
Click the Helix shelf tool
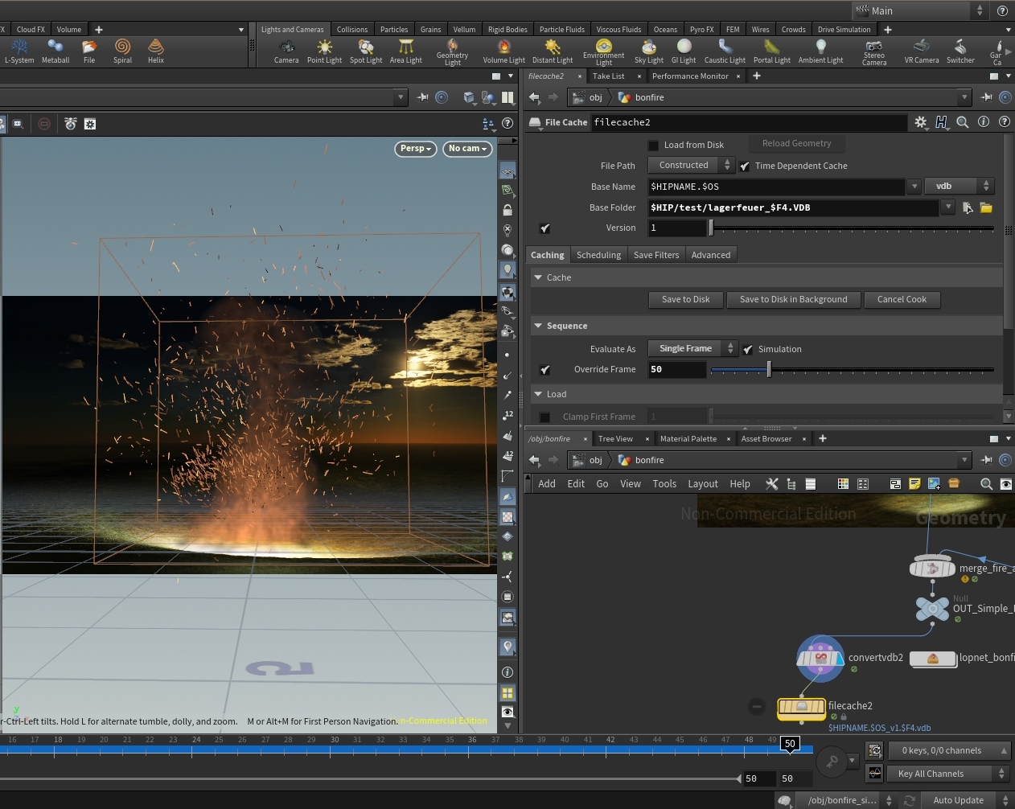tap(156, 51)
